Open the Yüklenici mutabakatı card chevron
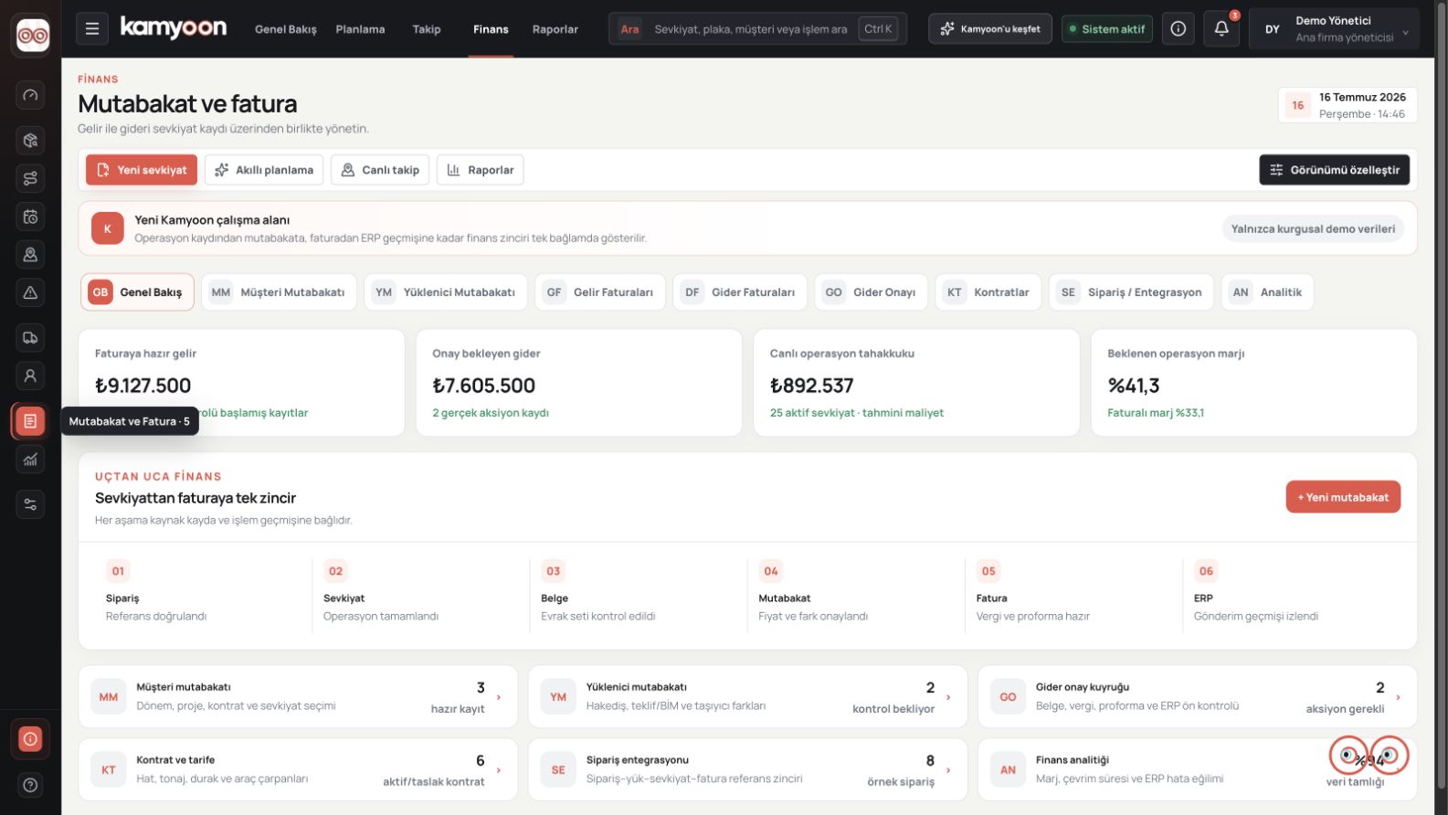 click(x=948, y=697)
